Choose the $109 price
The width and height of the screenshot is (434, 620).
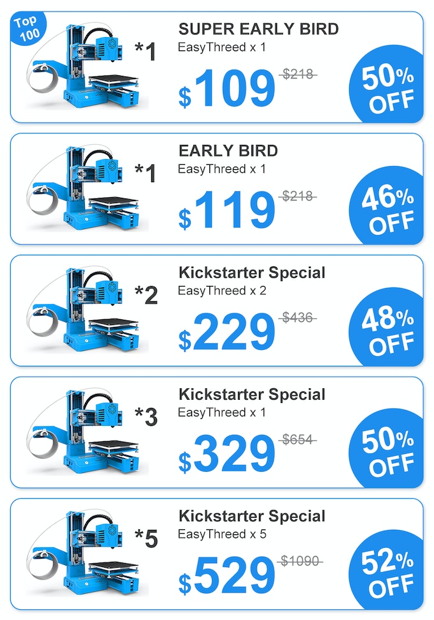[227, 91]
